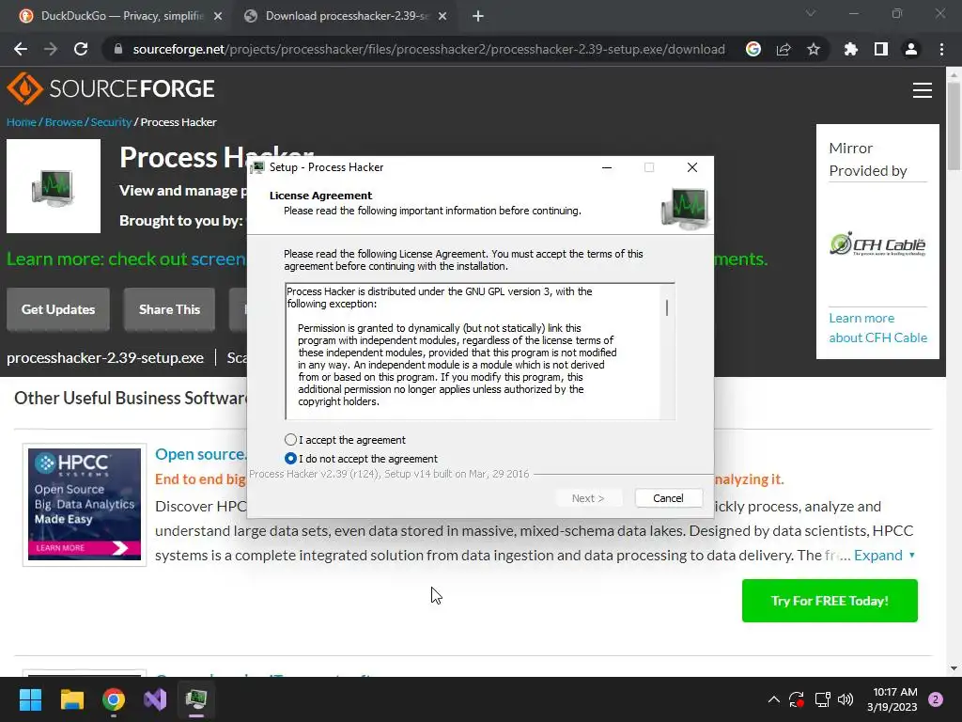Open the Google icon in address bar

[x=753, y=49]
